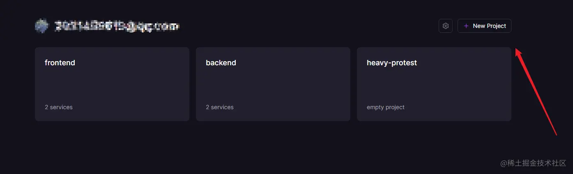Viewport: 573px width, 174px height.
Task: Select the "empty project" label
Action: 386,107
